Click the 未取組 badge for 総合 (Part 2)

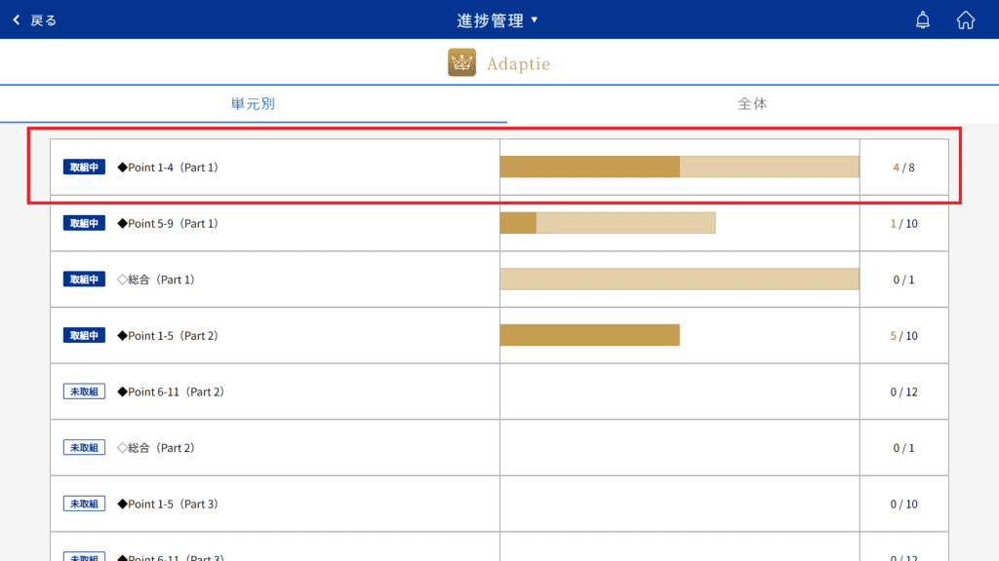click(x=84, y=448)
